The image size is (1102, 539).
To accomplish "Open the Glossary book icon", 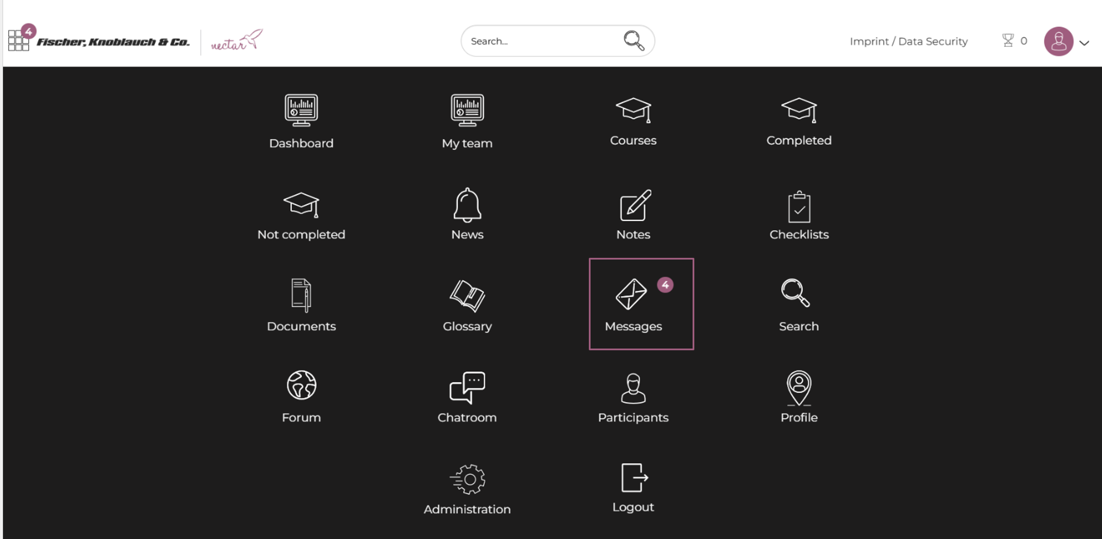I will point(467,295).
